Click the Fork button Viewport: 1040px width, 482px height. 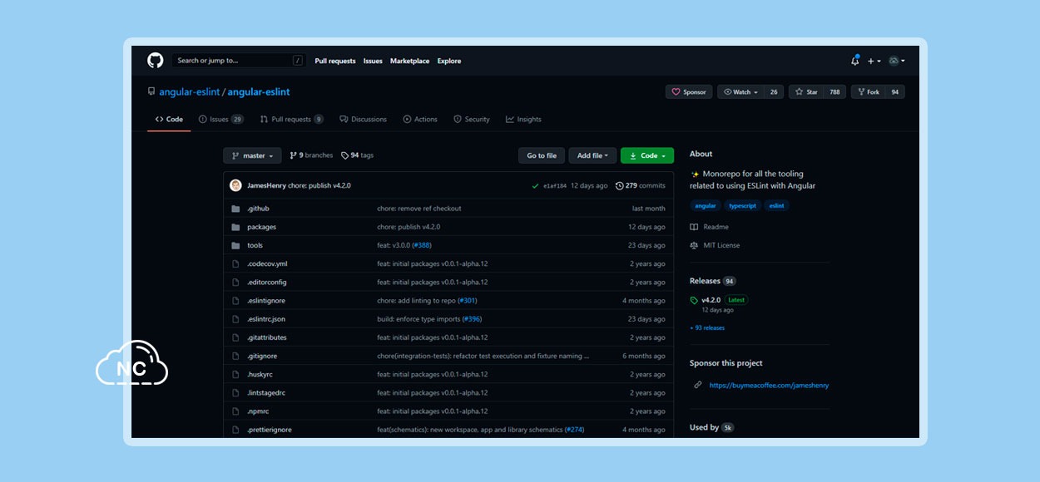(868, 92)
